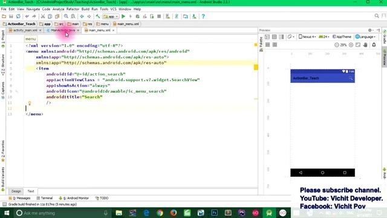Close the main_menu.xml editor tab
The image size is (387, 218).
tap(113, 30)
